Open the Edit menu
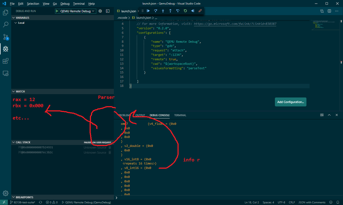The height and width of the screenshot is (205, 343). (x=21, y=4)
